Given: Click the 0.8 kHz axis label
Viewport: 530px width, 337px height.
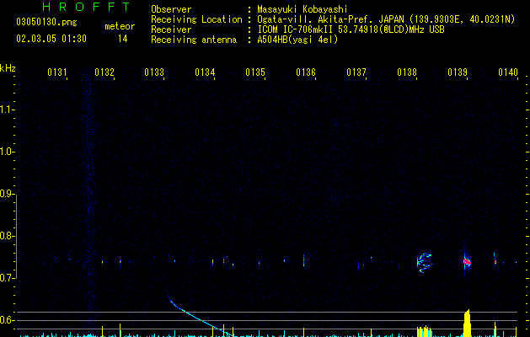Looking at the screenshot, I should [x=8, y=236].
